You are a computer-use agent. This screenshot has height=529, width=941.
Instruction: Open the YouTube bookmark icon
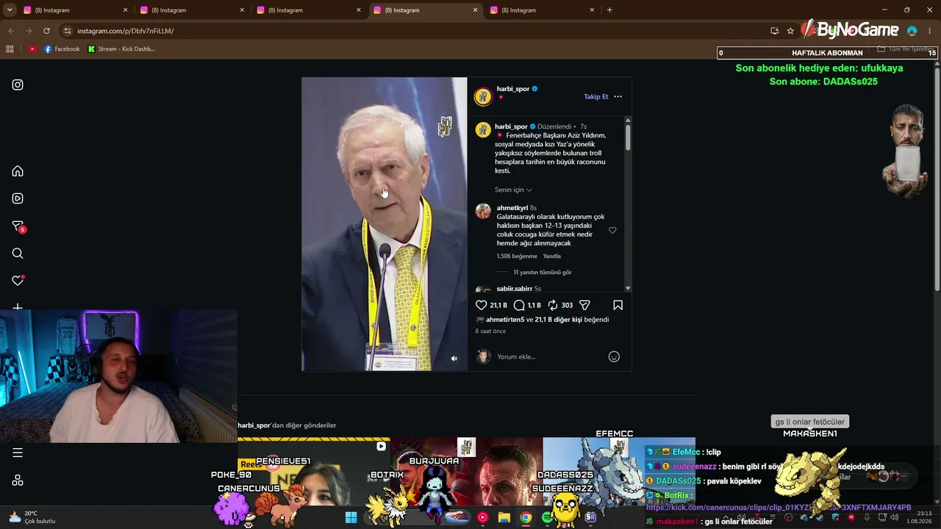point(32,49)
